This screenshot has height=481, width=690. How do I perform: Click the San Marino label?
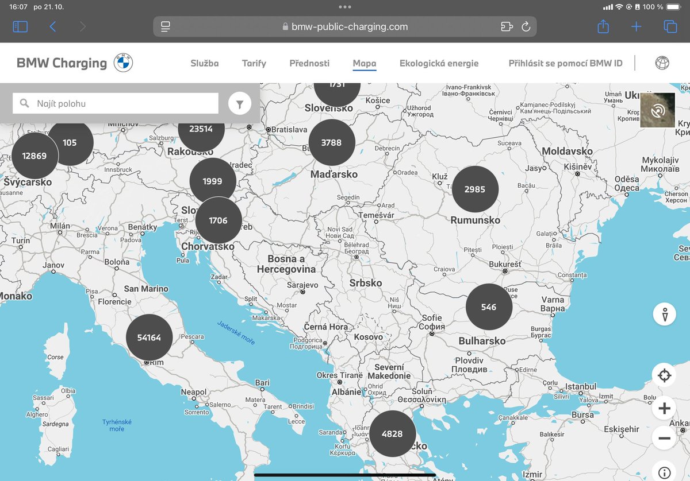click(x=146, y=289)
